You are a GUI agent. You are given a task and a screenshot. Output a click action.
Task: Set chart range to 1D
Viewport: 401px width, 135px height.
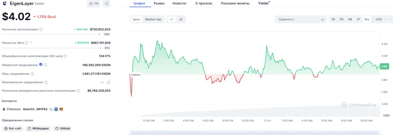tap(333, 19)
